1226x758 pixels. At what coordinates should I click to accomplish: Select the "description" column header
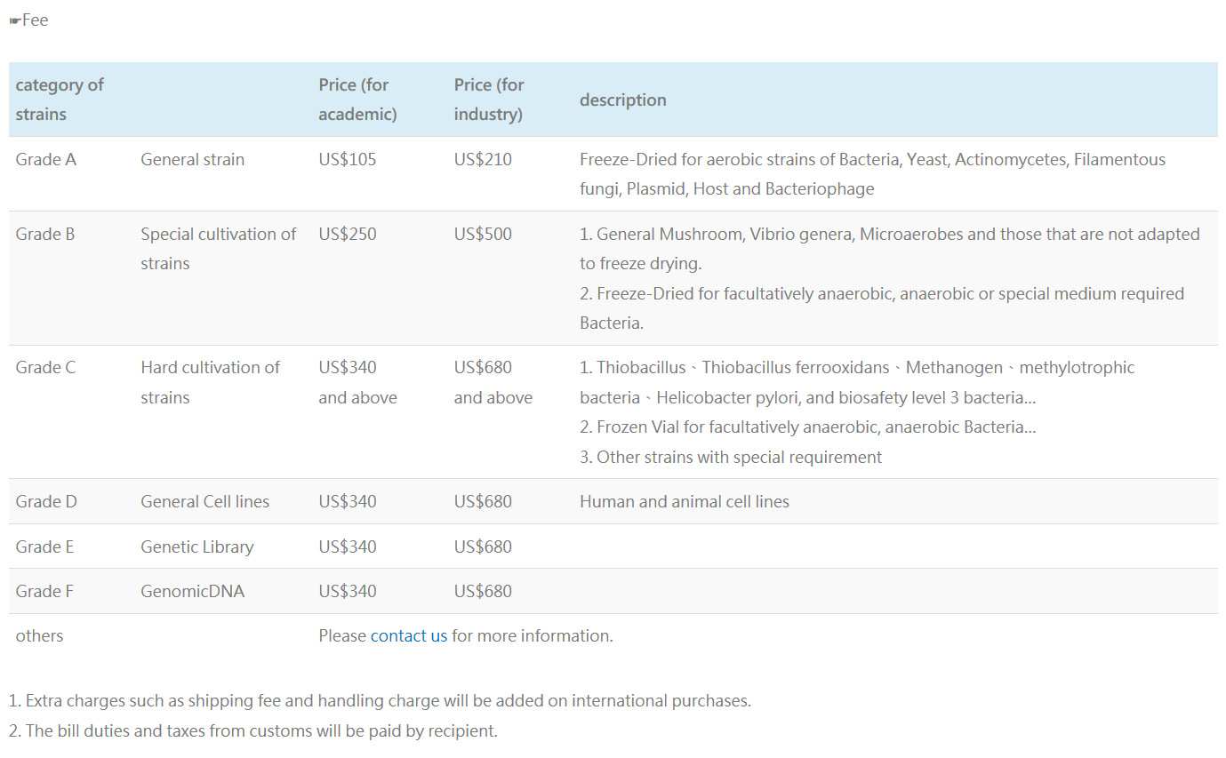click(x=622, y=100)
